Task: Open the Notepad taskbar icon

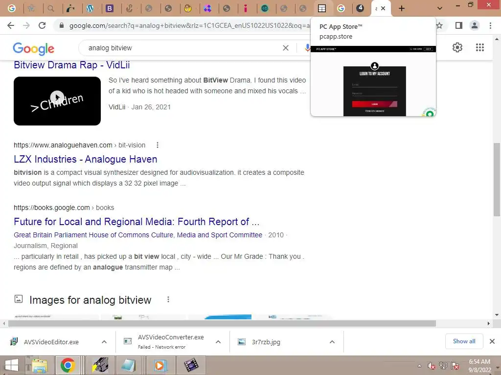Action: (x=129, y=365)
